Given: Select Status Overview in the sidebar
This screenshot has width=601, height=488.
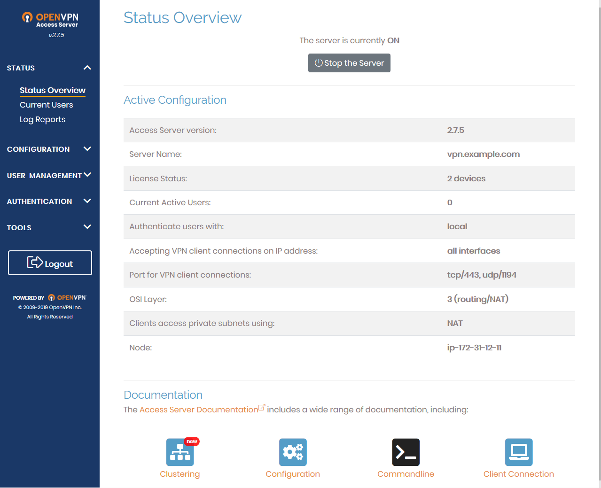Looking at the screenshot, I should coord(52,90).
